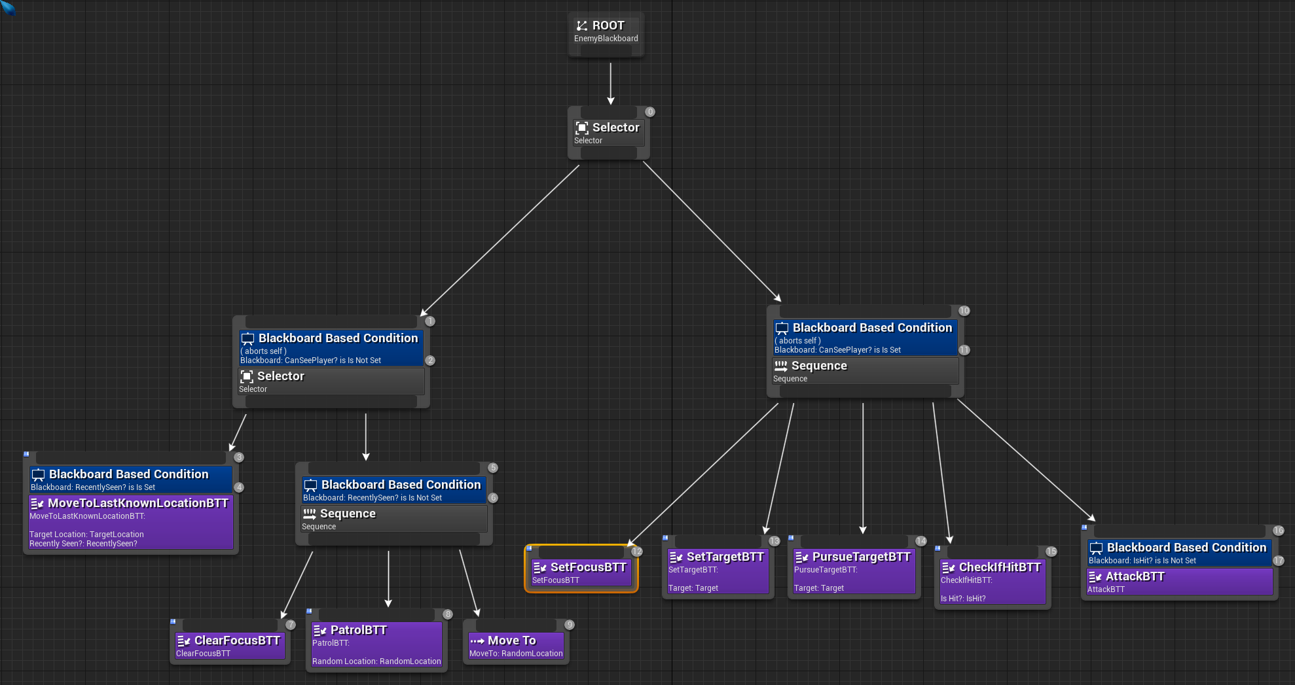Click 'Target Location: TargetLocation' text
Image resolution: width=1295 pixels, height=685 pixels.
pos(86,535)
